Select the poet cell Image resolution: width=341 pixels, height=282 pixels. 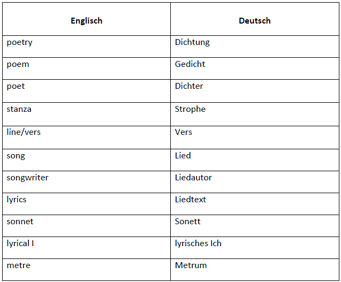(x=86, y=91)
